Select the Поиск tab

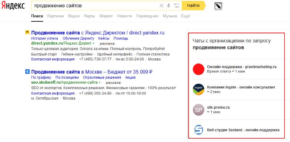pyautogui.click(x=37, y=16)
